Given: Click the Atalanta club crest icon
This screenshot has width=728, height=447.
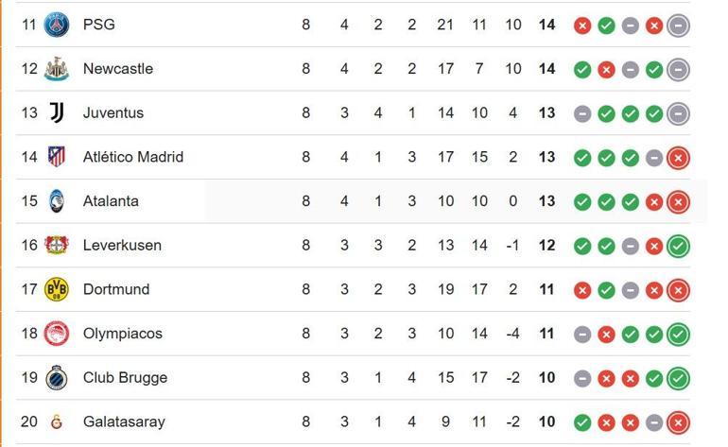Looking at the screenshot, I should 57,201.
